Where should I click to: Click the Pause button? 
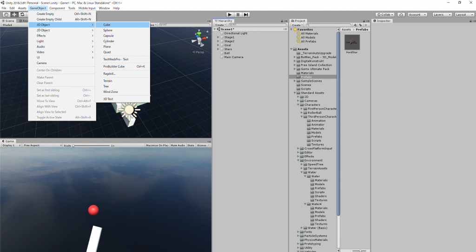238,14
